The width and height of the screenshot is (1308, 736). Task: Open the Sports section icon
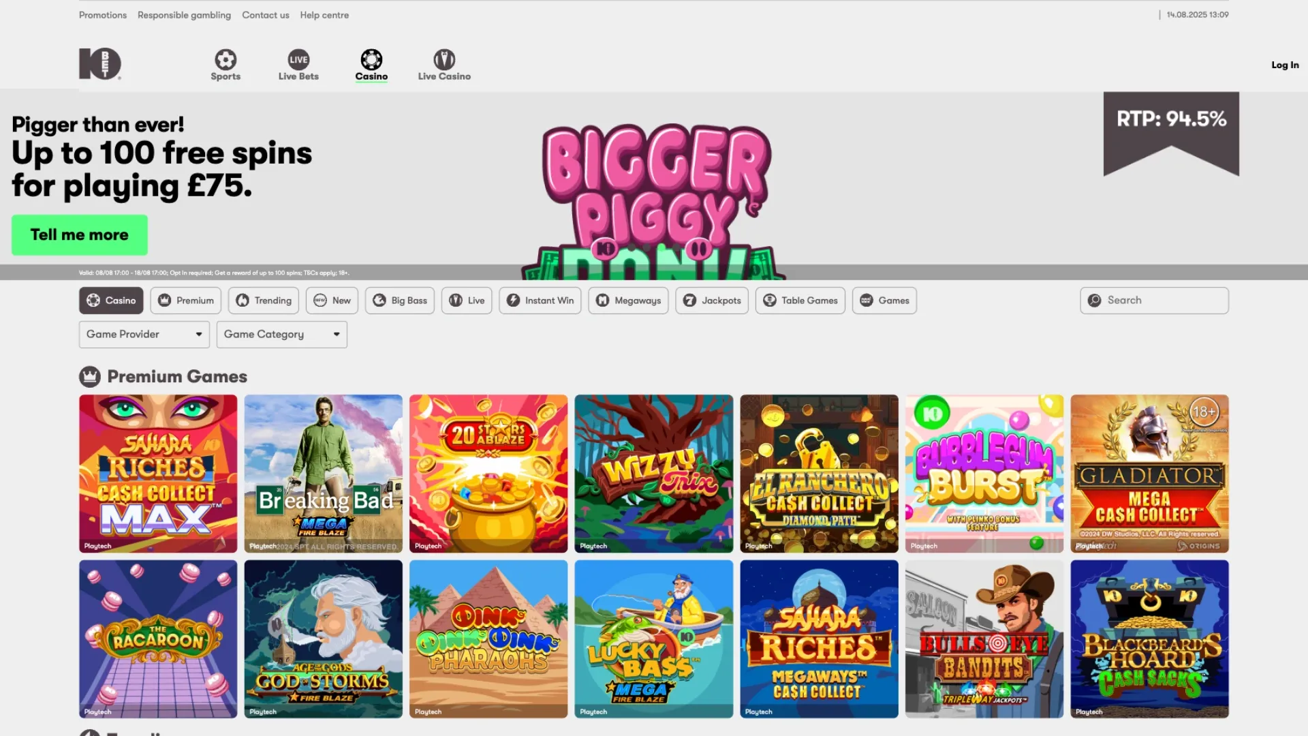point(225,59)
